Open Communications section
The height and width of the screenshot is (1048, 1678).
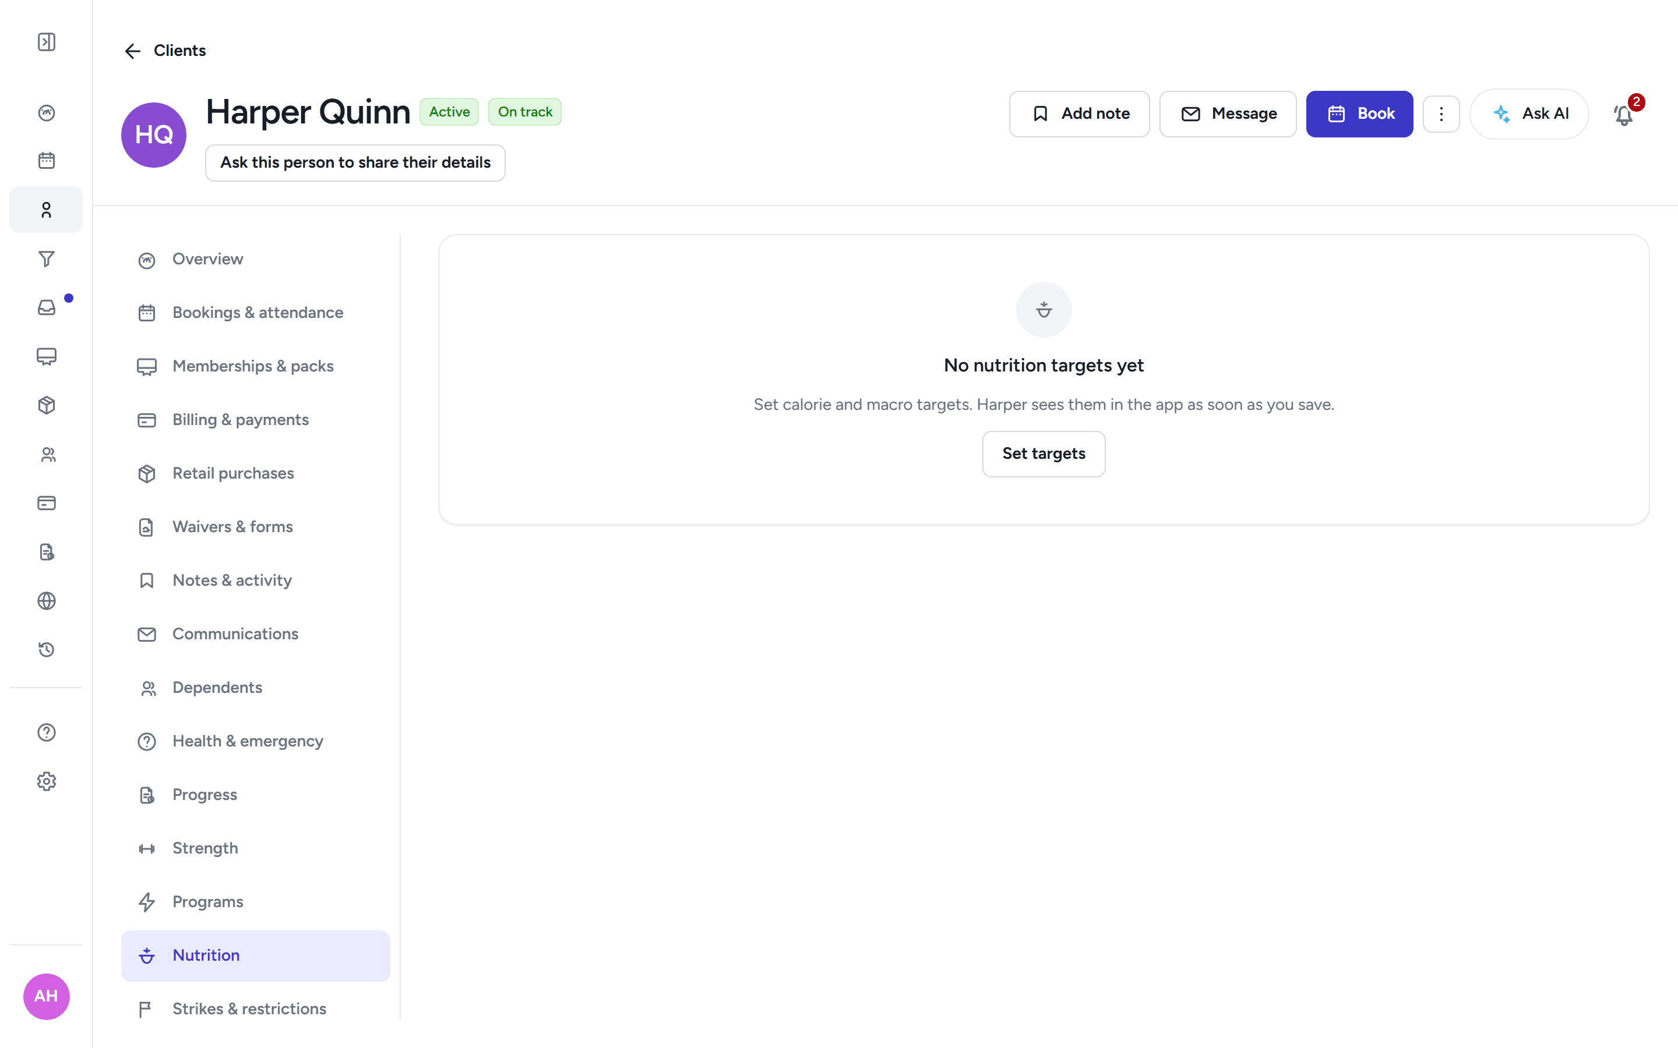click(x=256, y=634)
